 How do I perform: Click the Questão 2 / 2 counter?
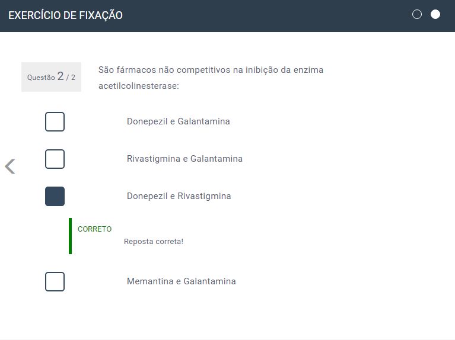coord(51,77)
